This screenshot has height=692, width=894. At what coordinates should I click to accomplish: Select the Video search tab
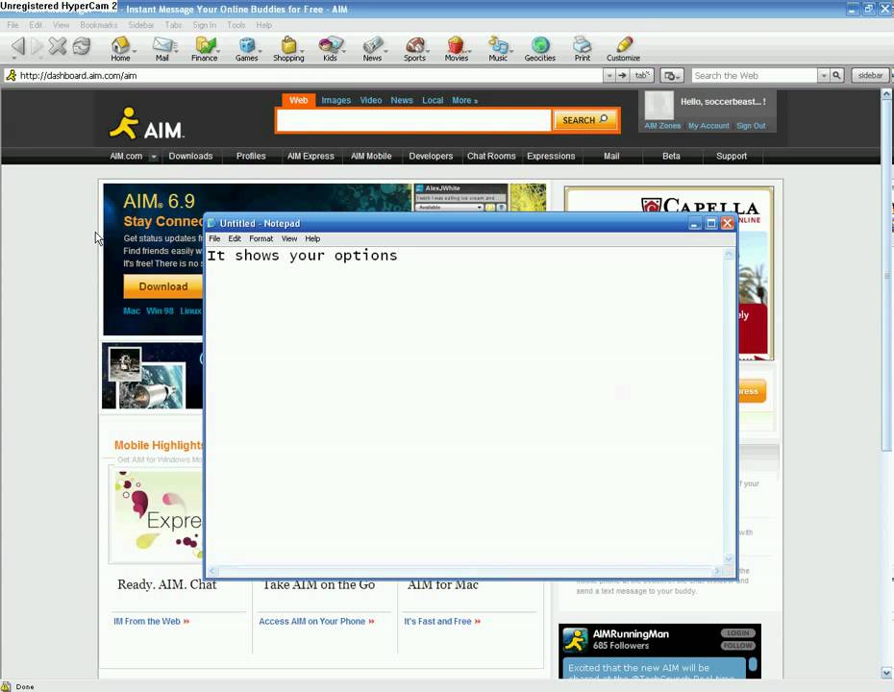click(x=371, y=100)
